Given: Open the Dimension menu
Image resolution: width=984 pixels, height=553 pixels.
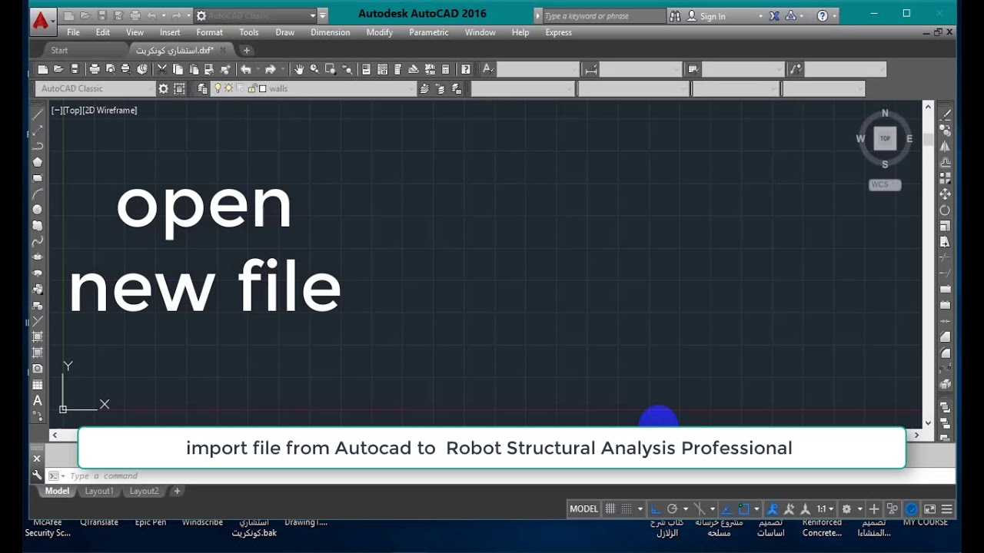Looking at the screenshot, I should 330,32.
